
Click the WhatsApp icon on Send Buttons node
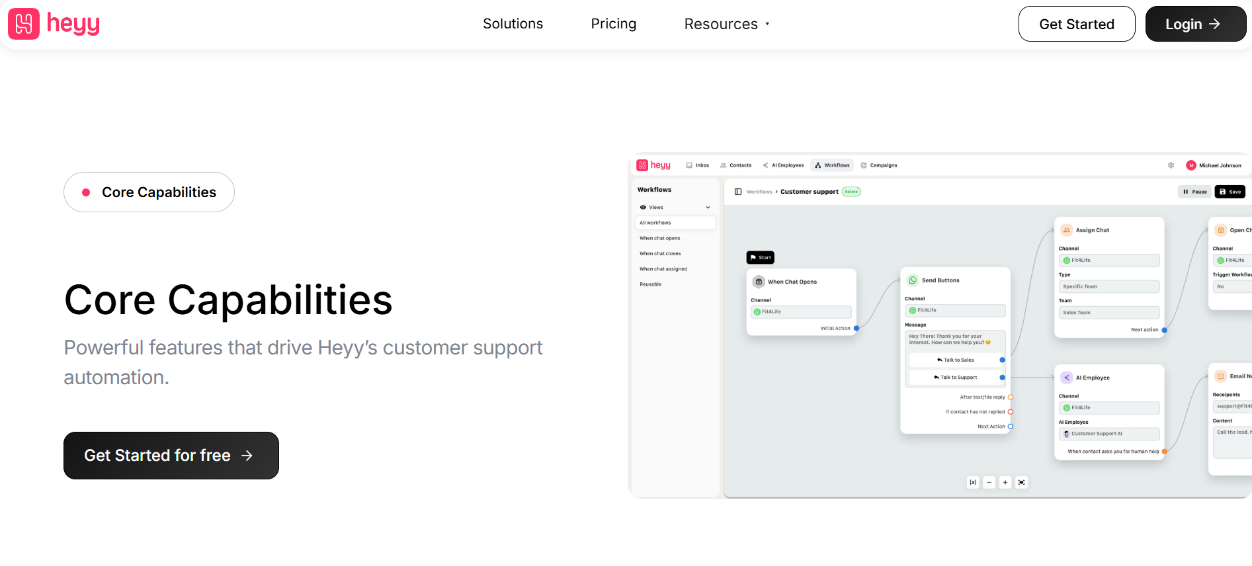coord(913,280)
